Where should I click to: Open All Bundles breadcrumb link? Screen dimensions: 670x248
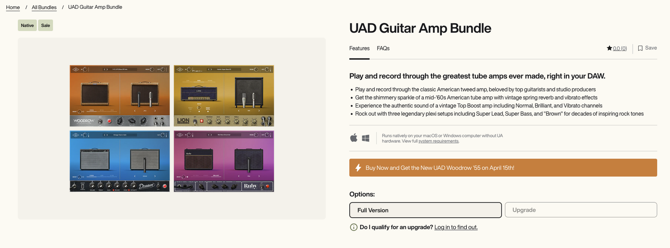click(44, 7)
